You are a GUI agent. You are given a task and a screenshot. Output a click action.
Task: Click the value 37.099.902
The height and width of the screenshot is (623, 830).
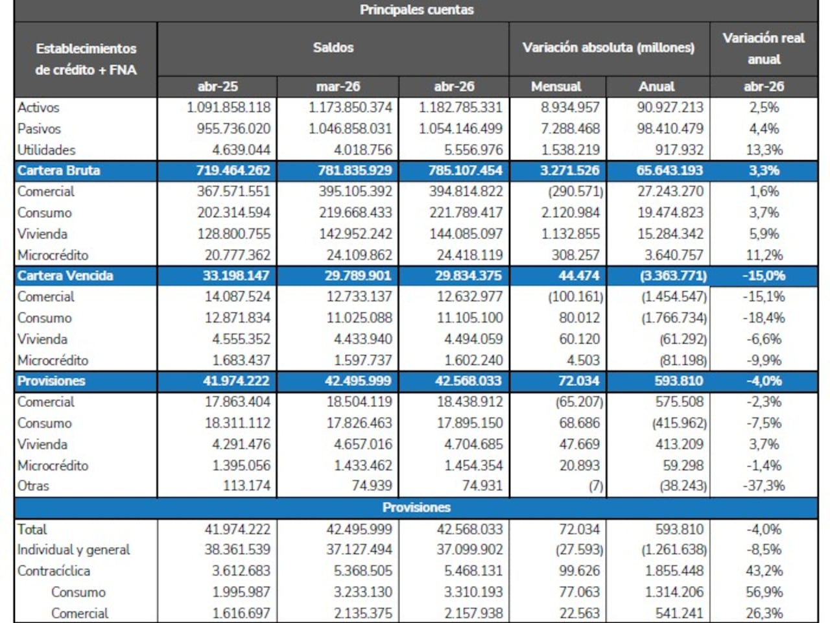click(x=469, y=550)
